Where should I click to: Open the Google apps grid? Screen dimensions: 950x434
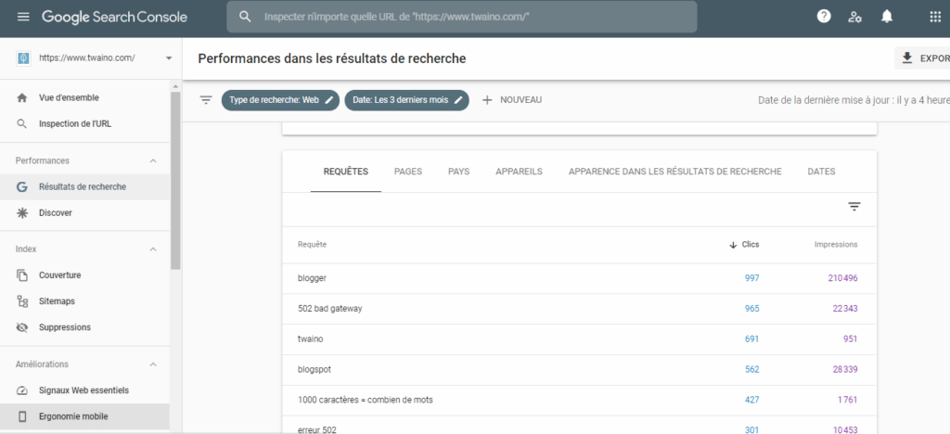coord(934,17)
